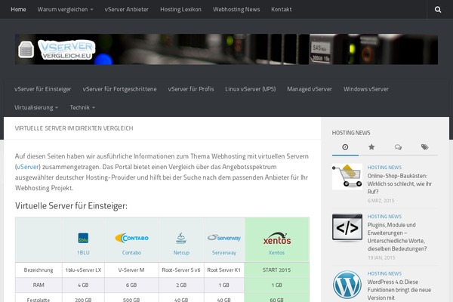Select the recent posts clock tab

click(345, 147)
